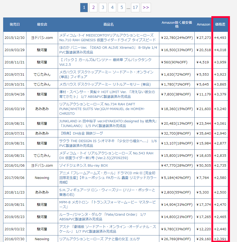Image resolution: width=237 pixels, height=242 pixels.
Task: Open the ほのか バニーVer. DEAD OR ALIVE link
Action: pos(108,50)
